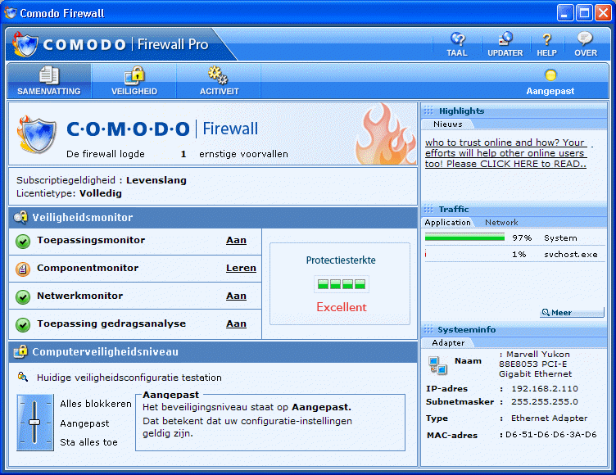Click the magnifier icon beside Huidige veiligheidsconfiguratie
The image size is (616, 475).
click(23, 378)
